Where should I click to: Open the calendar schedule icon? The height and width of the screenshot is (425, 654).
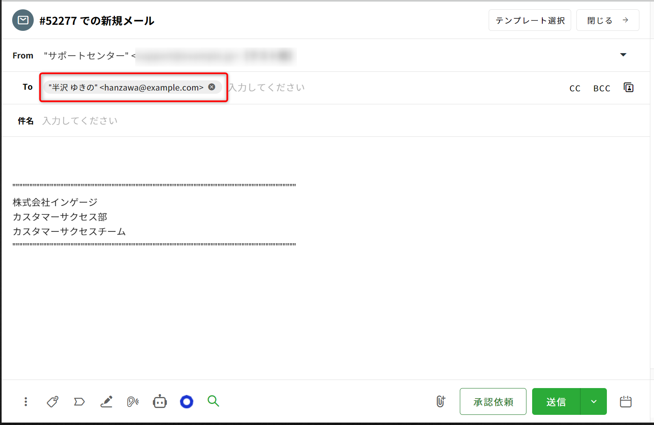[626, 401]
